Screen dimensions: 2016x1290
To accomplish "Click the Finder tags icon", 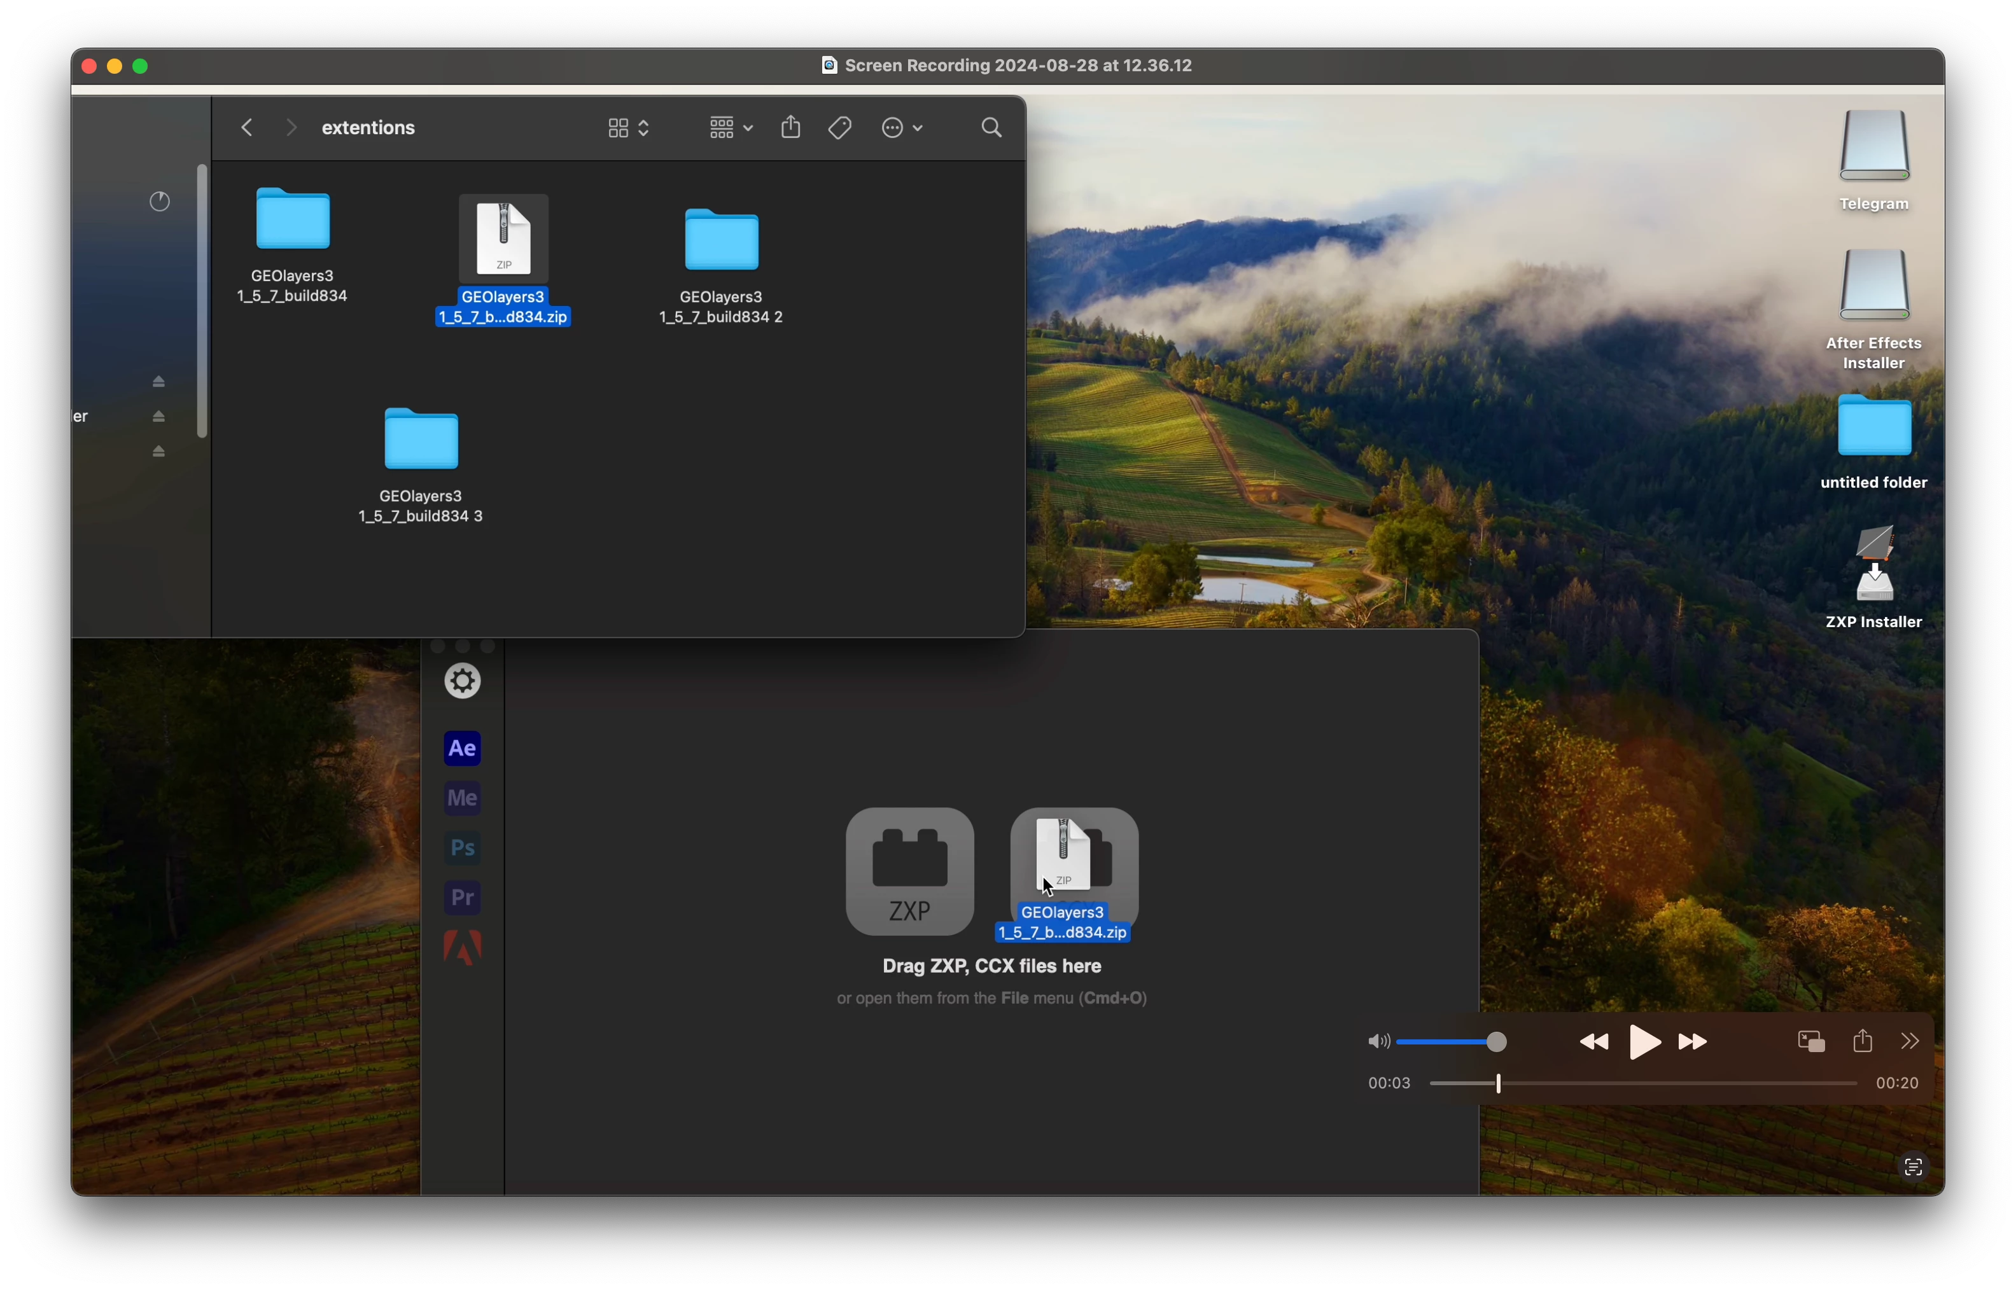I will click(x=839, y=128).
